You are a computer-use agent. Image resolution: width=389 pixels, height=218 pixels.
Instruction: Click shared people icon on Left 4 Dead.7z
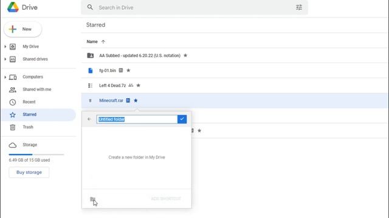(131, 85)
